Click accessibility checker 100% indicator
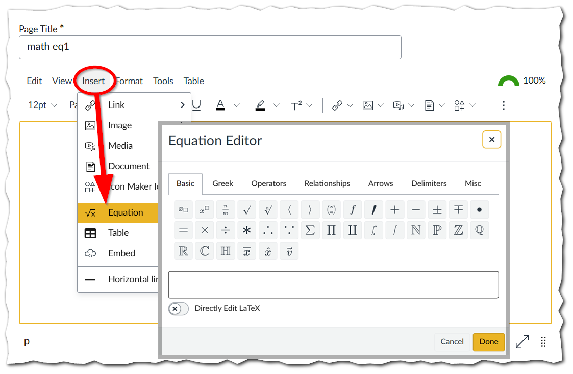 [x=521, y=81]
